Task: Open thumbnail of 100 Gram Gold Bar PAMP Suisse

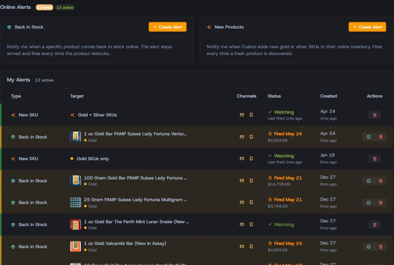Action: coord(75,181)
